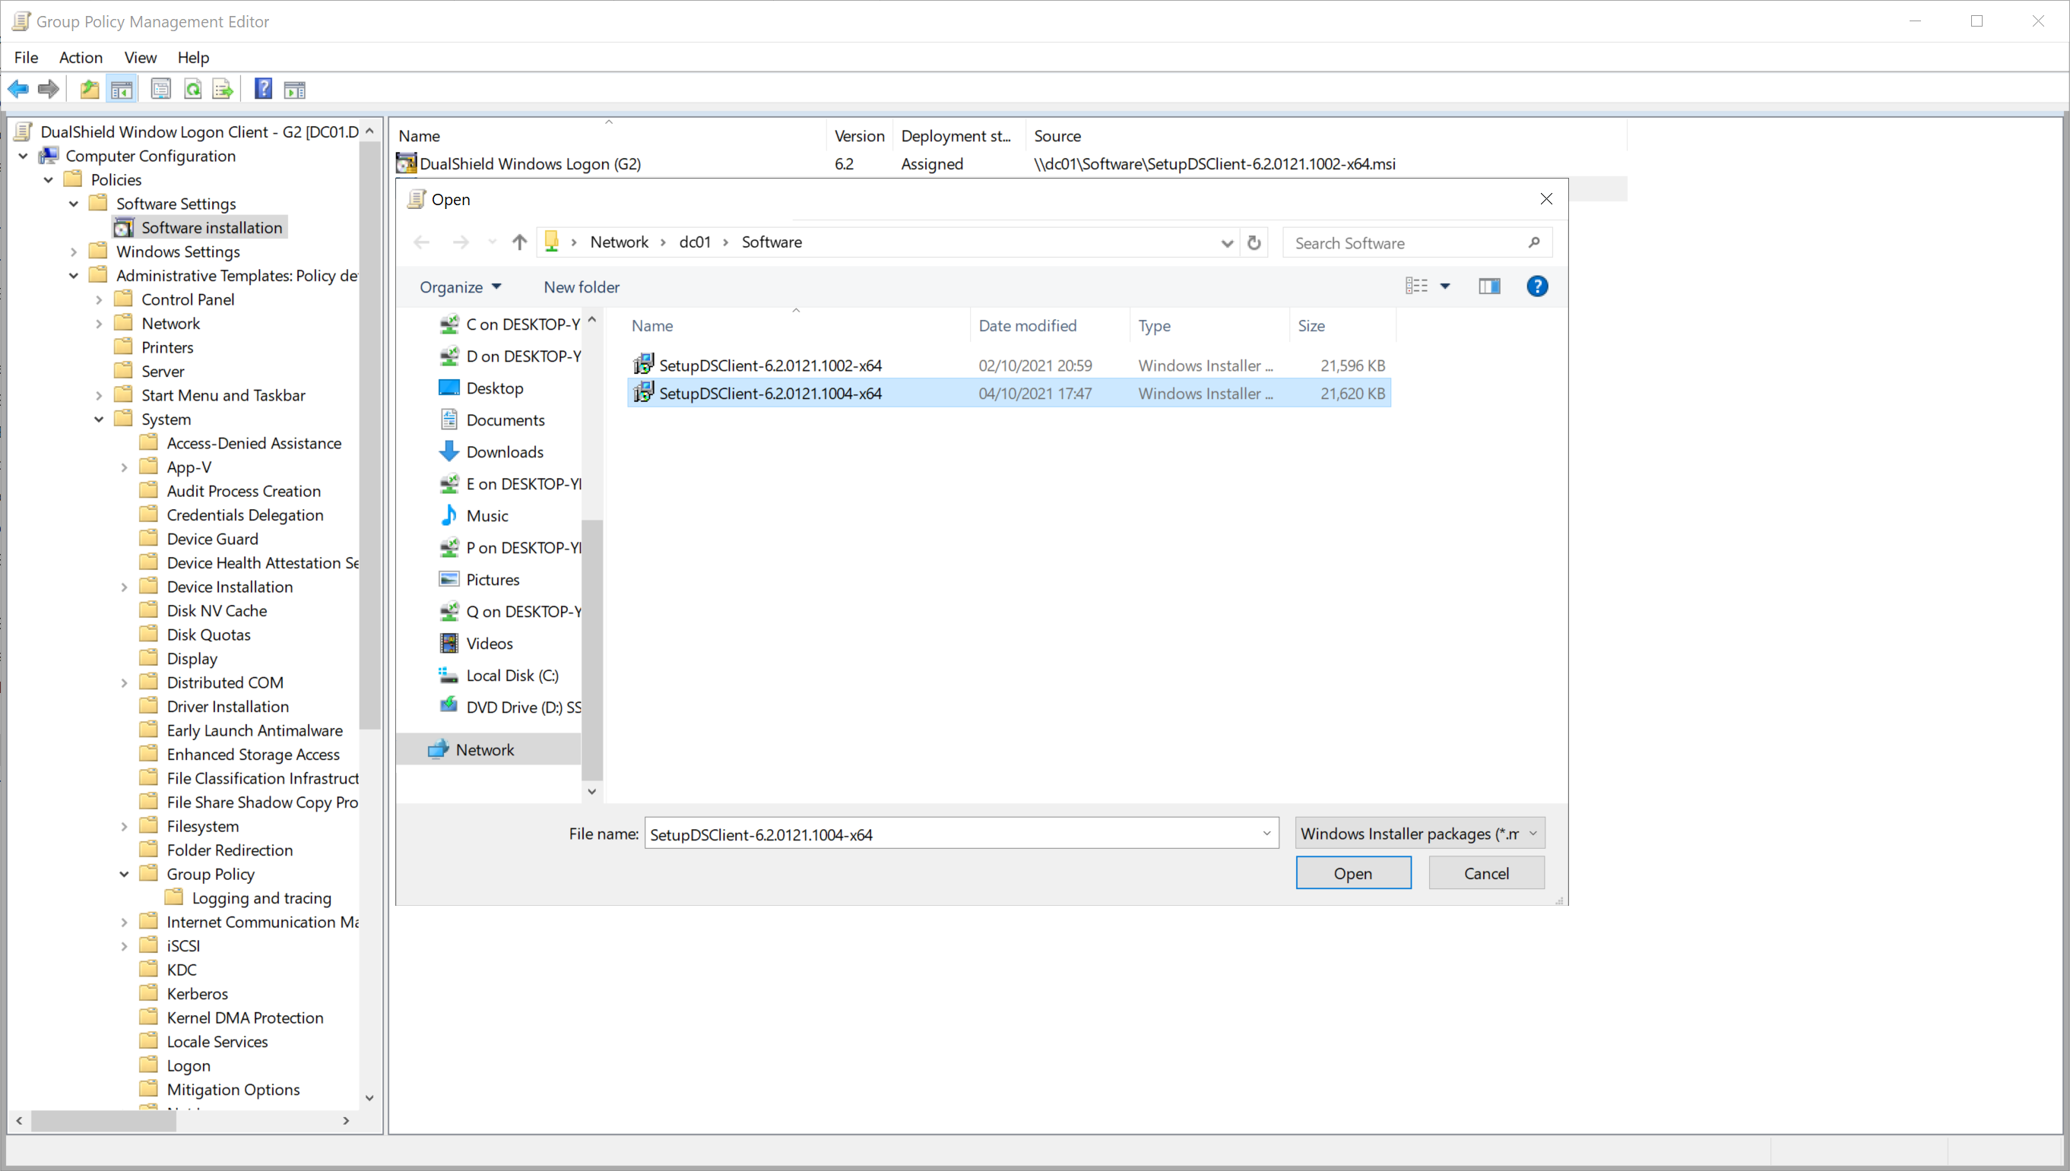2070x1171 pixels.
Task: Click the Up one level folder icon
Action: [89, 89]
